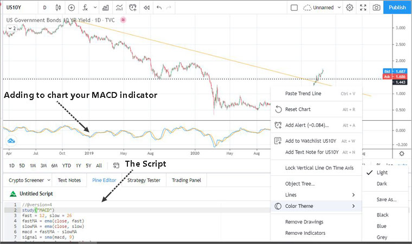
Task: Click the Ask 1.686 price label
Action: pyautogui.click(x=395, y=77)
